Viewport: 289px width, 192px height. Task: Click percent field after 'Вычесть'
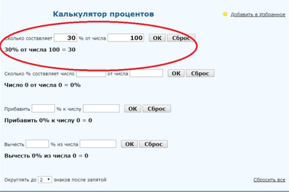38,144
